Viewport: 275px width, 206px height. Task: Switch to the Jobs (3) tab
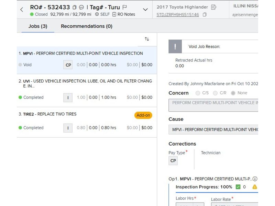(x=38, y=26)
